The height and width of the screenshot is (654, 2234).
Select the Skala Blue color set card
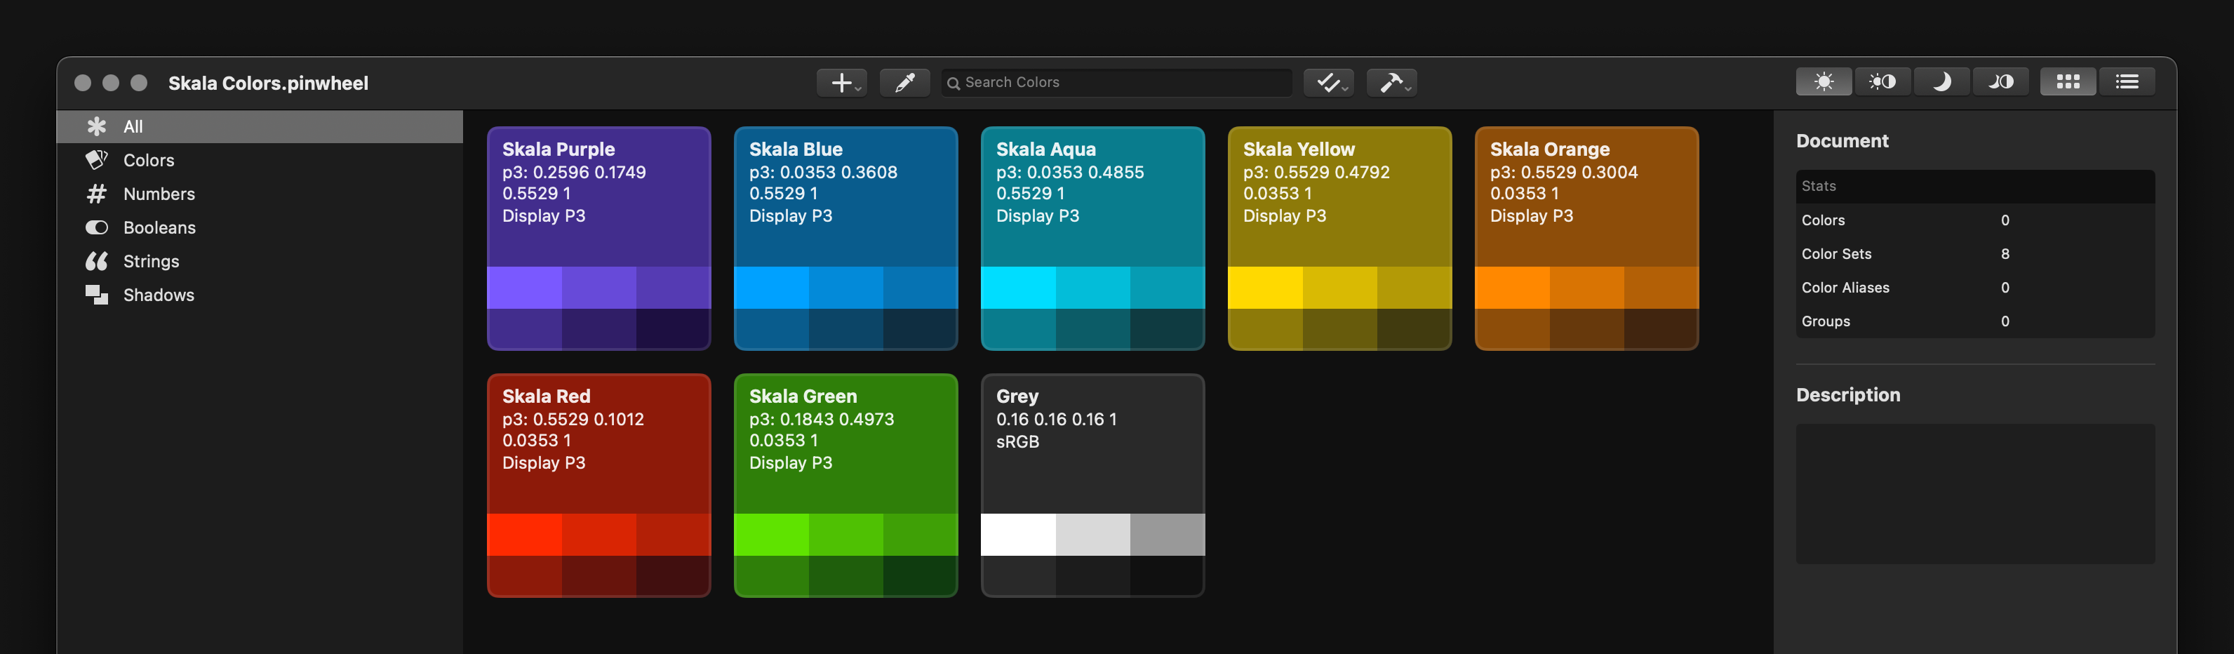point(845,239)
